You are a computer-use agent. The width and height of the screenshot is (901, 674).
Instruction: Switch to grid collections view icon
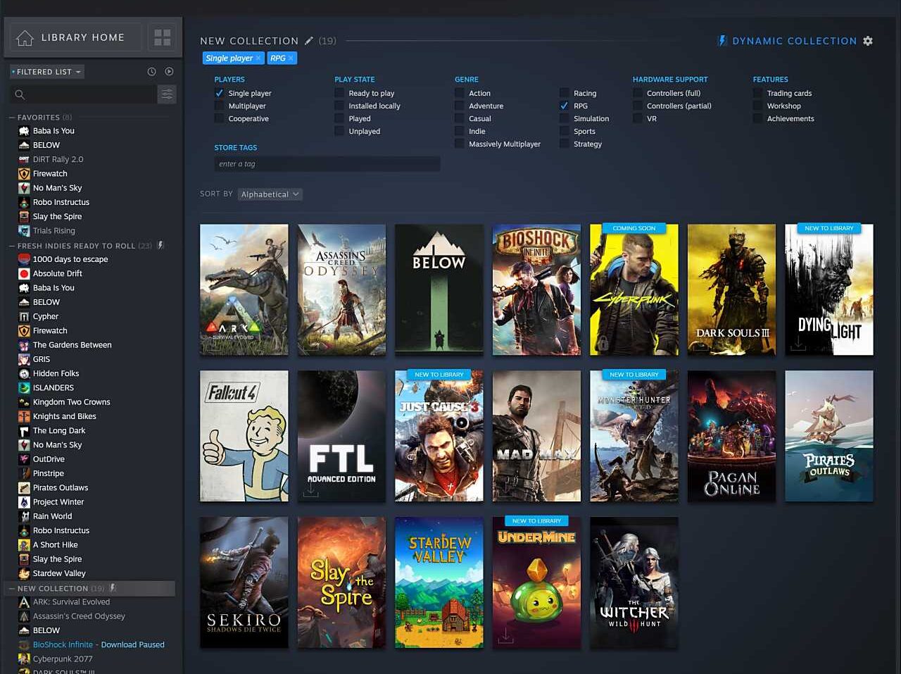(x=163, y=37)
